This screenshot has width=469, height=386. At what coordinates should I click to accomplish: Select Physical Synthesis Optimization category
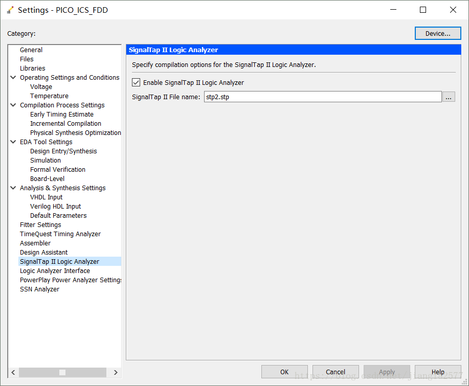75,133
